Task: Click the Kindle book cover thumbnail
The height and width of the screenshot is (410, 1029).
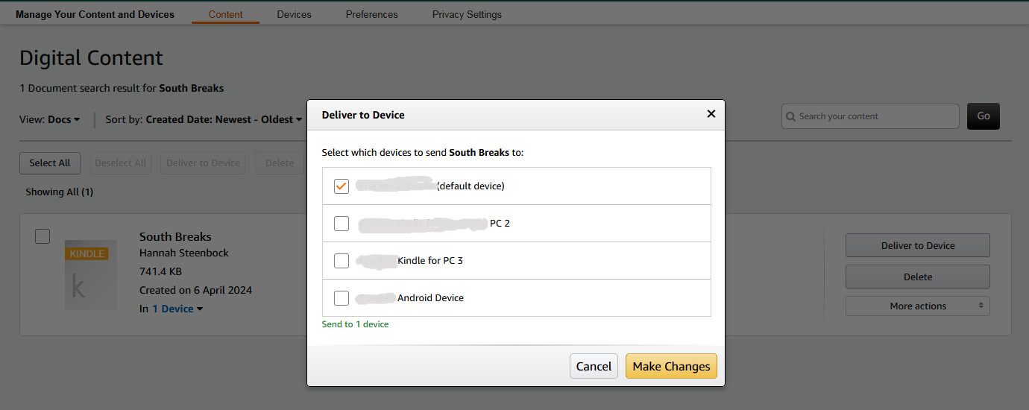Action: pyautogui.click(x=91, y=274)
